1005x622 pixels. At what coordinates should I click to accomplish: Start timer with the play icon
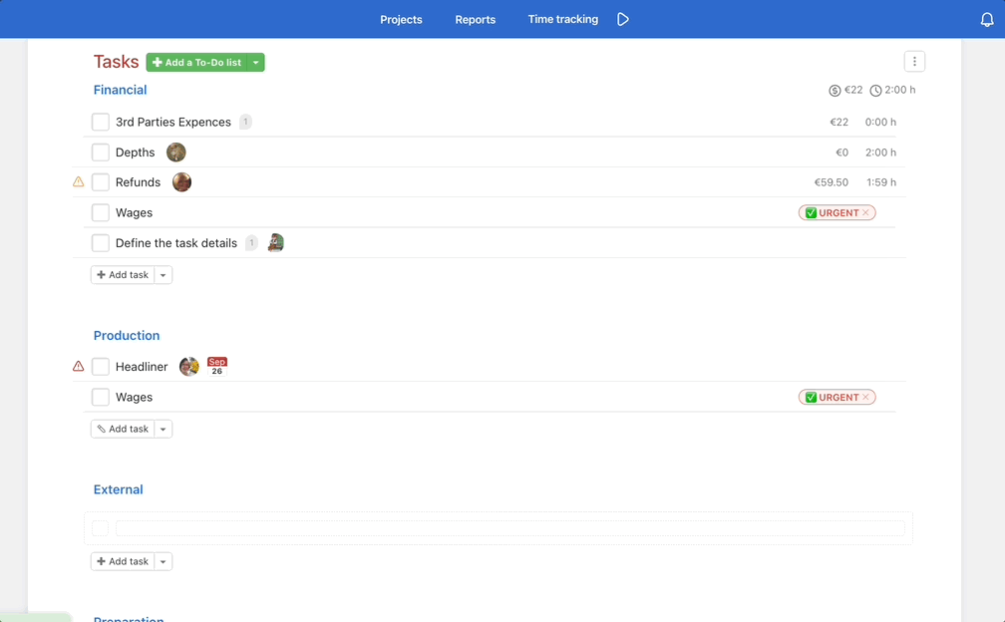pyautogui.click(x=623, y=19)
